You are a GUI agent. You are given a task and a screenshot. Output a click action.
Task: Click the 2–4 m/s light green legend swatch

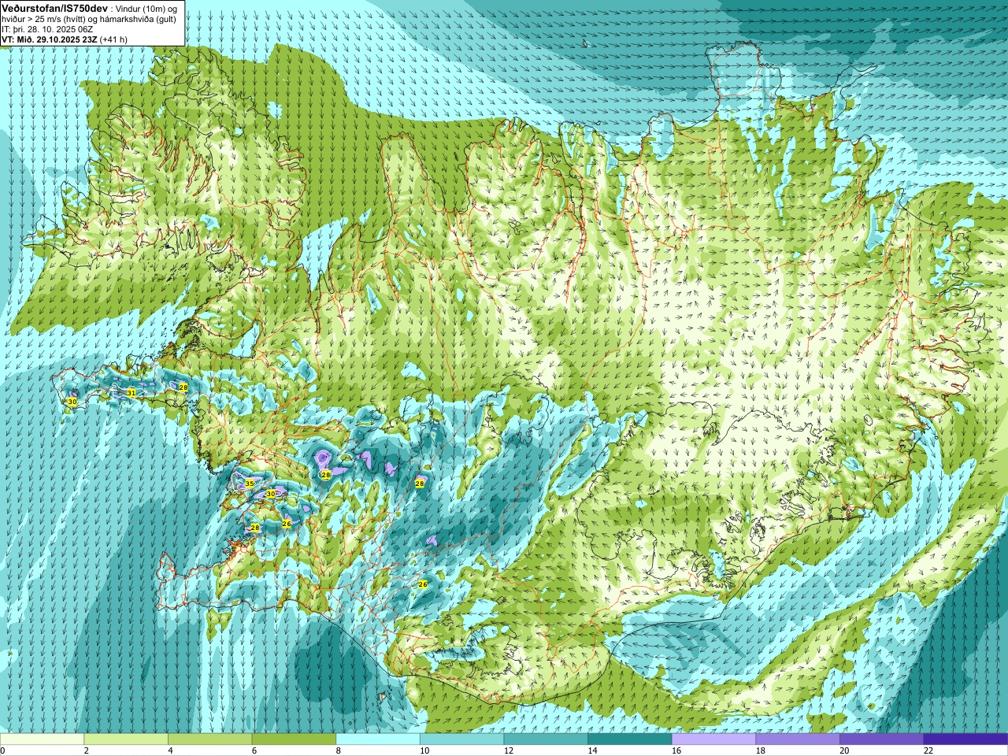(126, 739)
